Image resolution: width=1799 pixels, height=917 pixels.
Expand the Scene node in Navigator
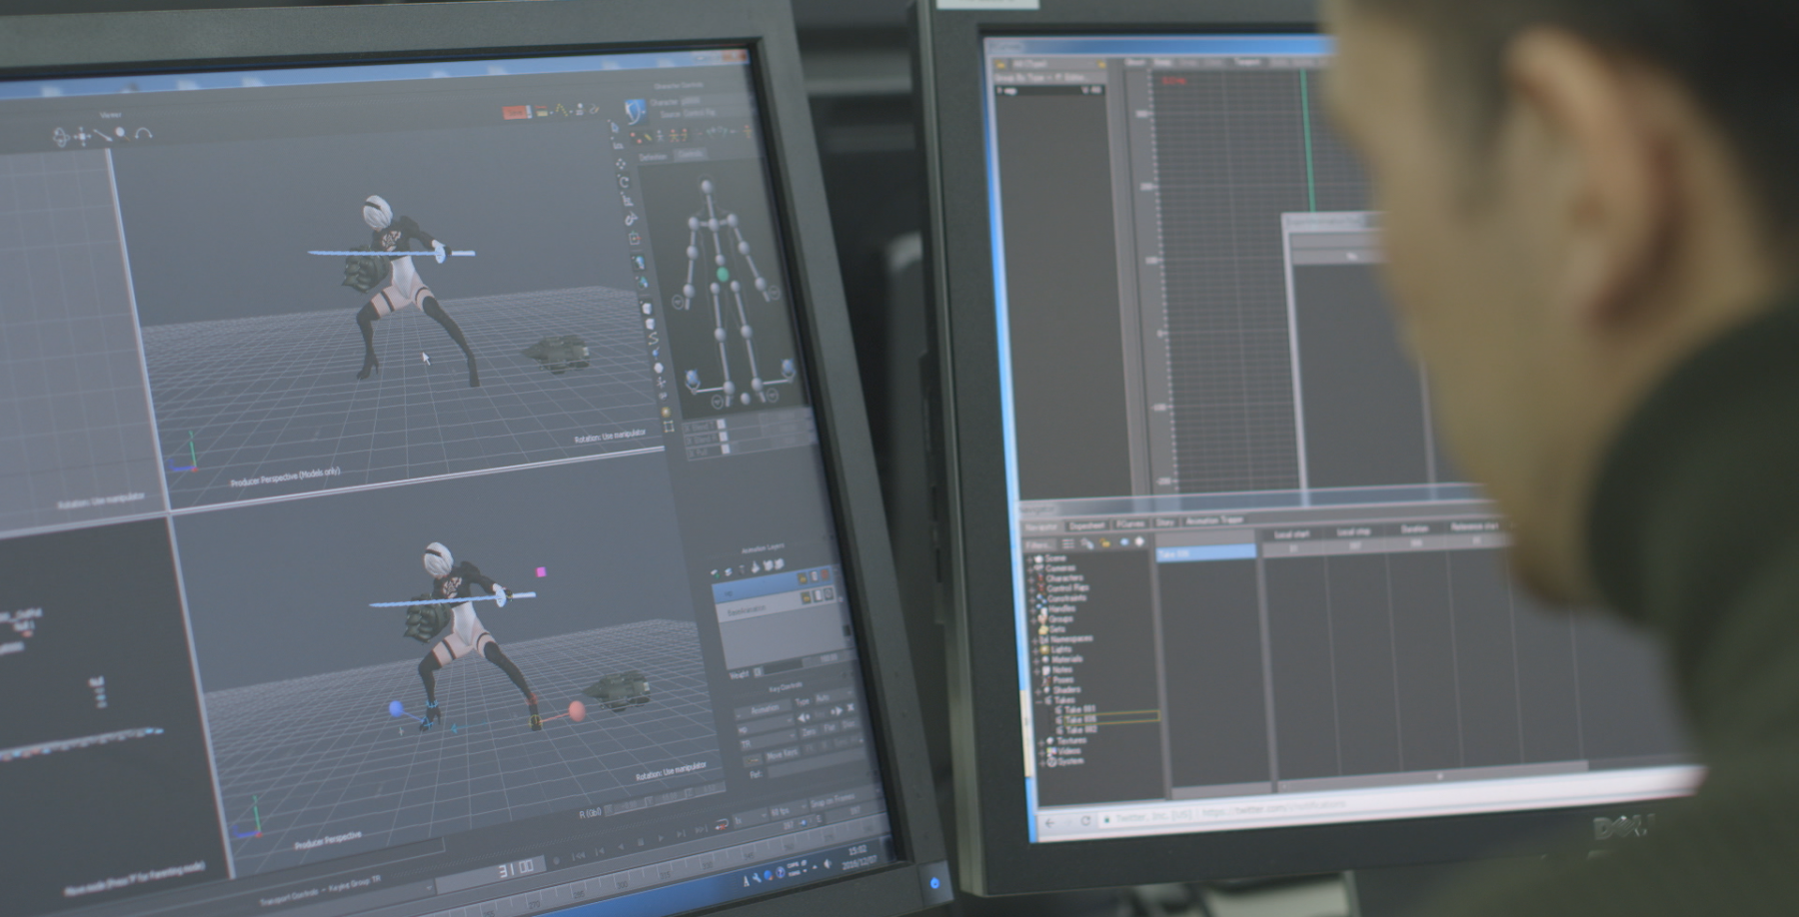(1029, 559)
